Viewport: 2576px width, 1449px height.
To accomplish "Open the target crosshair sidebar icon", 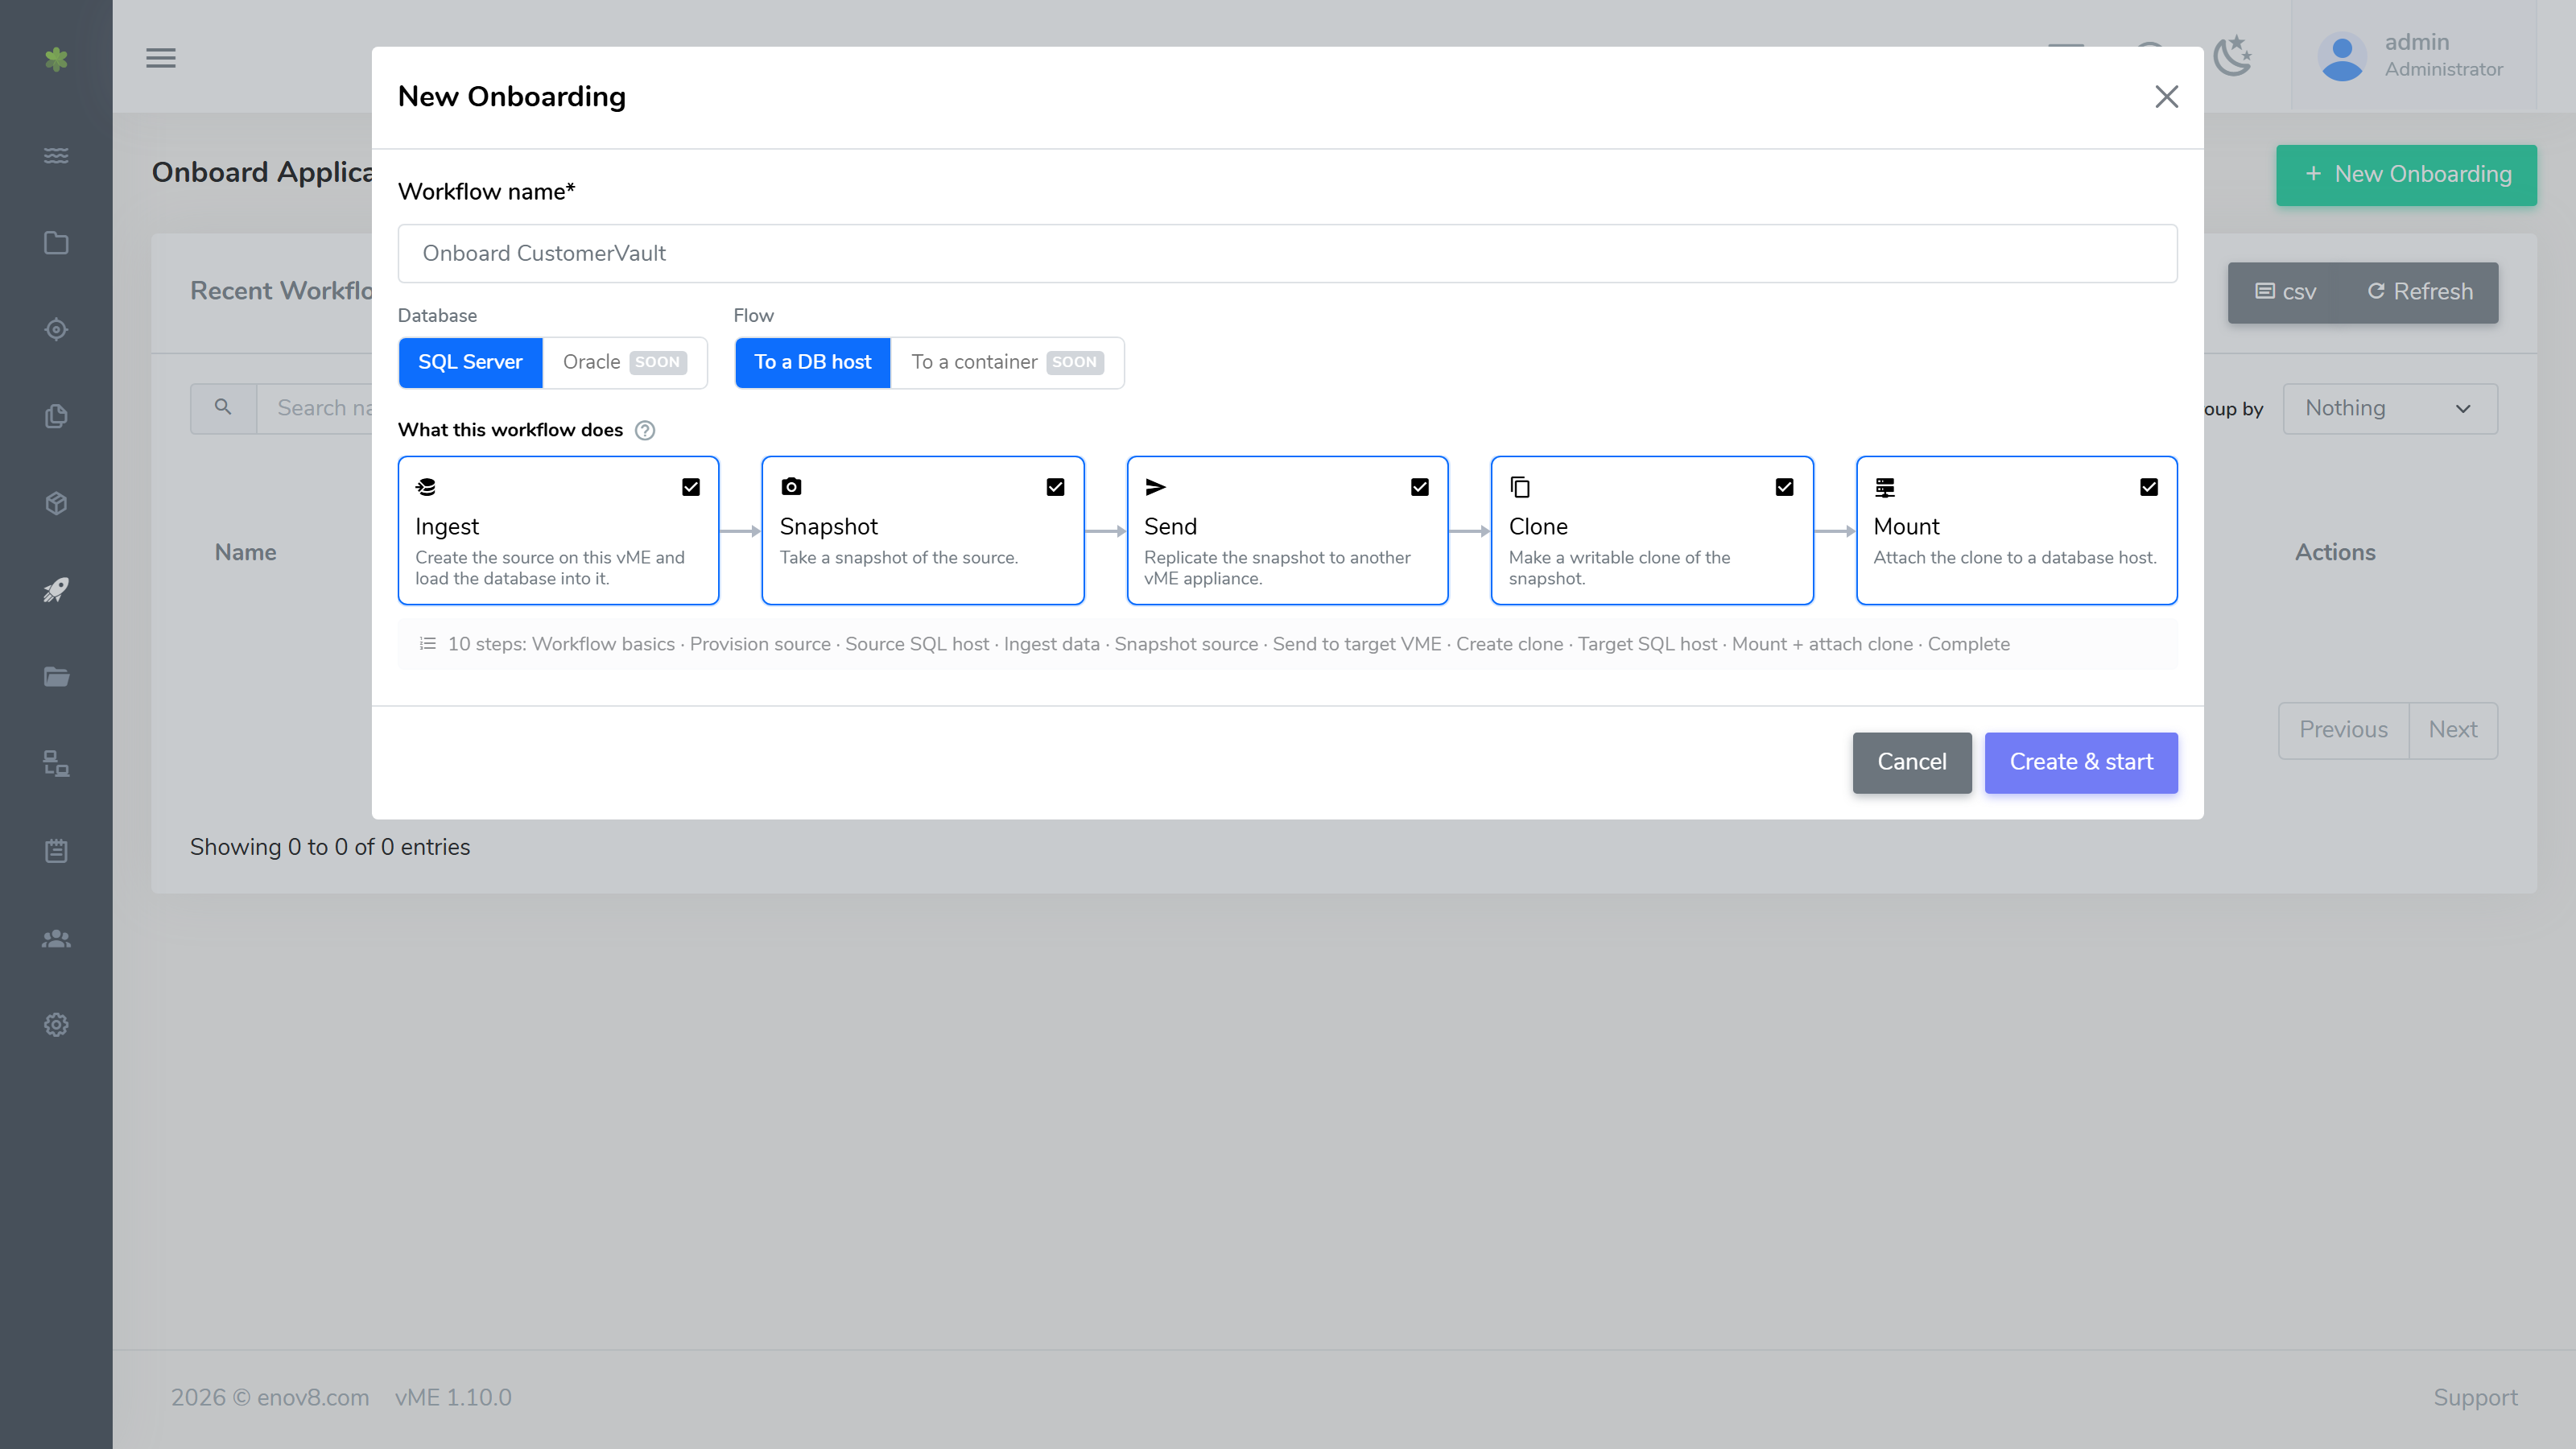I will 56,329.
